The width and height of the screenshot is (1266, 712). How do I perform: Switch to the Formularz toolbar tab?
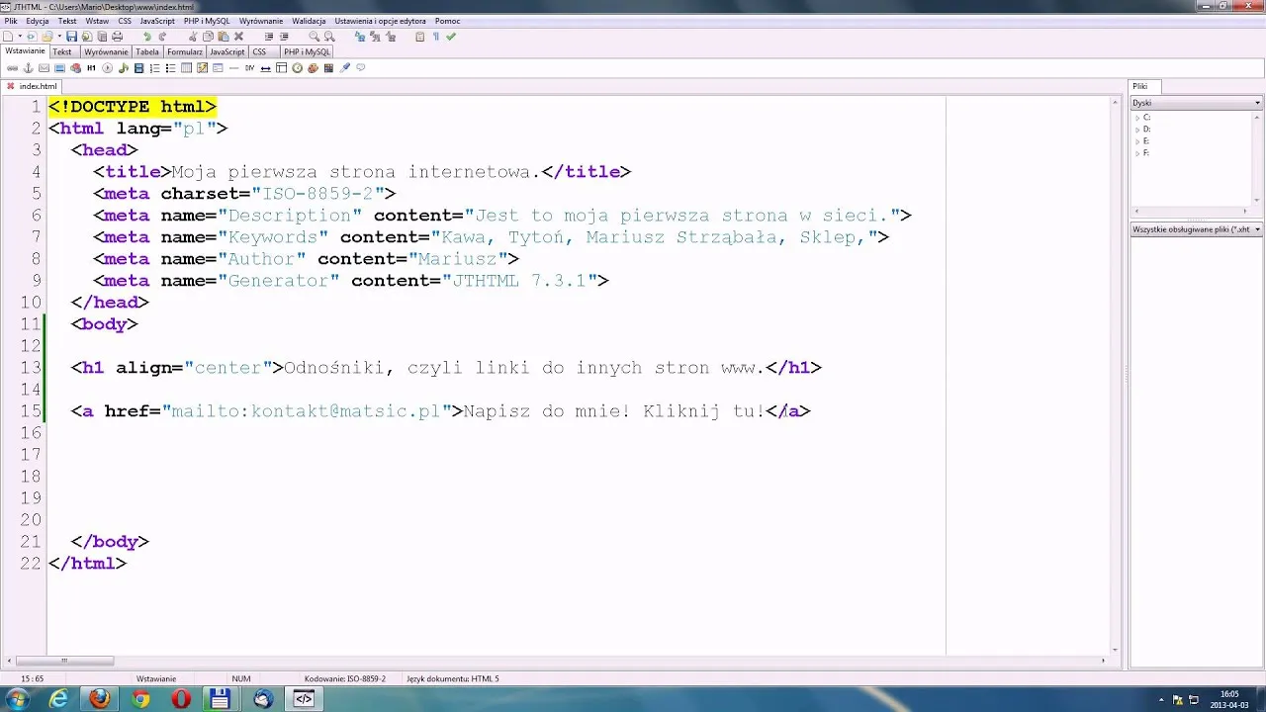coord(184,52)
